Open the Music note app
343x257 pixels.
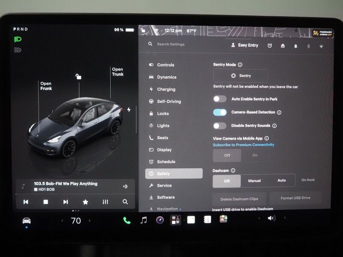144,220
